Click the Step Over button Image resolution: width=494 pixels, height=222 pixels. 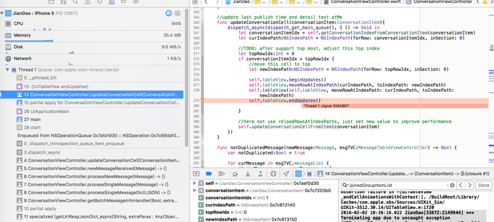coord(235,173)
